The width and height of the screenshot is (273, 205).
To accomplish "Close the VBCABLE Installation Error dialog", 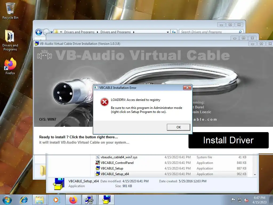I will click(x=187, y=88).
